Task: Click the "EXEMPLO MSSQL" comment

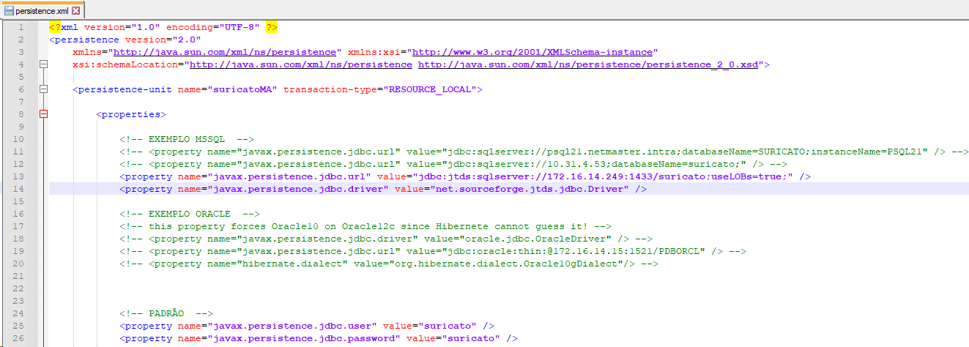Action: (187, 139)
